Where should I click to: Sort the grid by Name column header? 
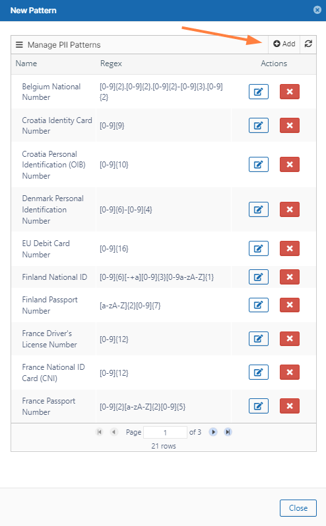[26, 64]
